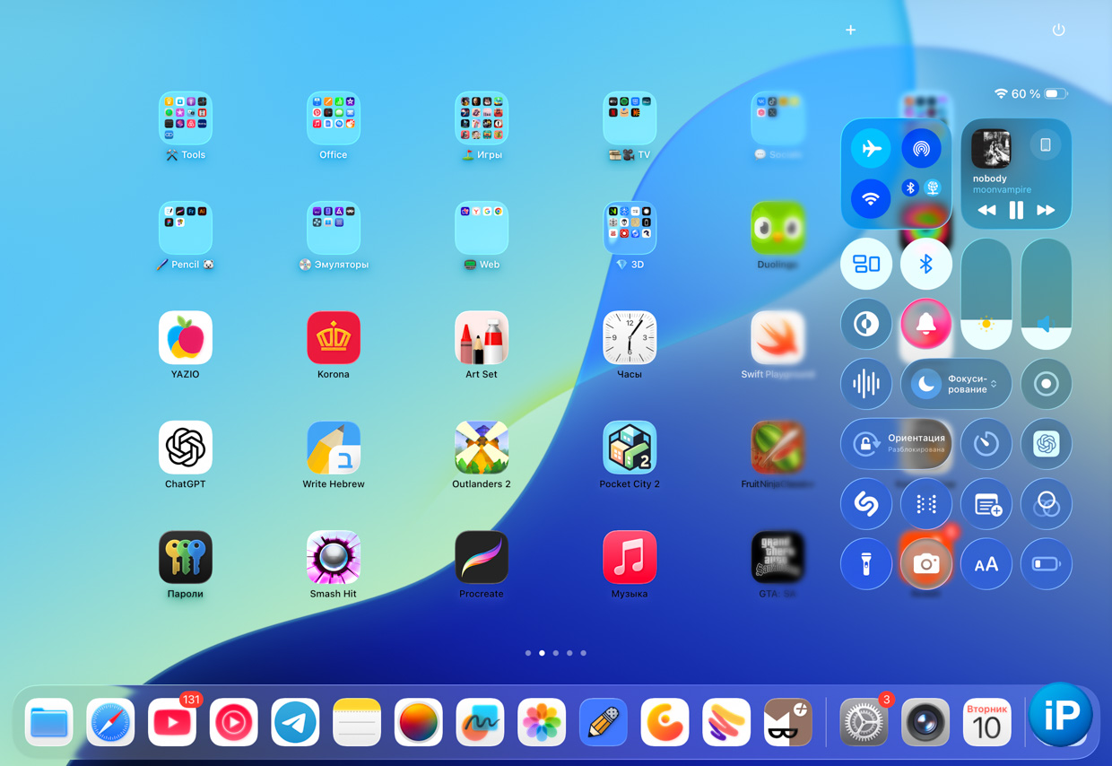This screenshot has width=1112, height=766.
Task: Toggle Dark Mode appearance control
Action: click(x=866, y=324)
